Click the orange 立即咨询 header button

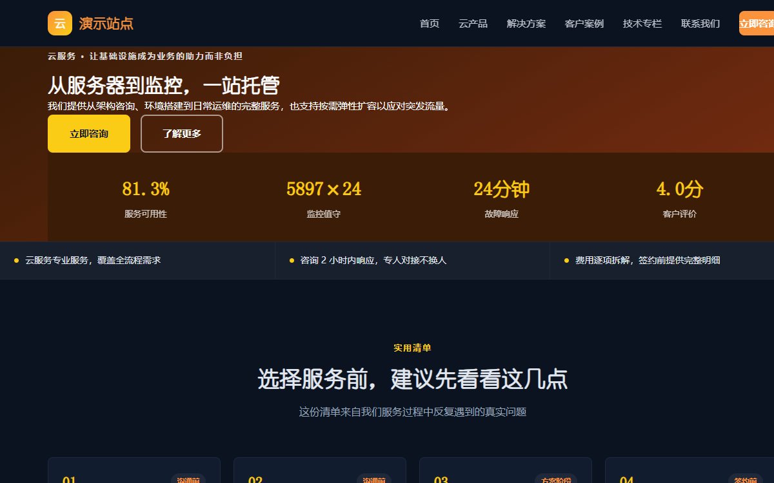[757, 23]
